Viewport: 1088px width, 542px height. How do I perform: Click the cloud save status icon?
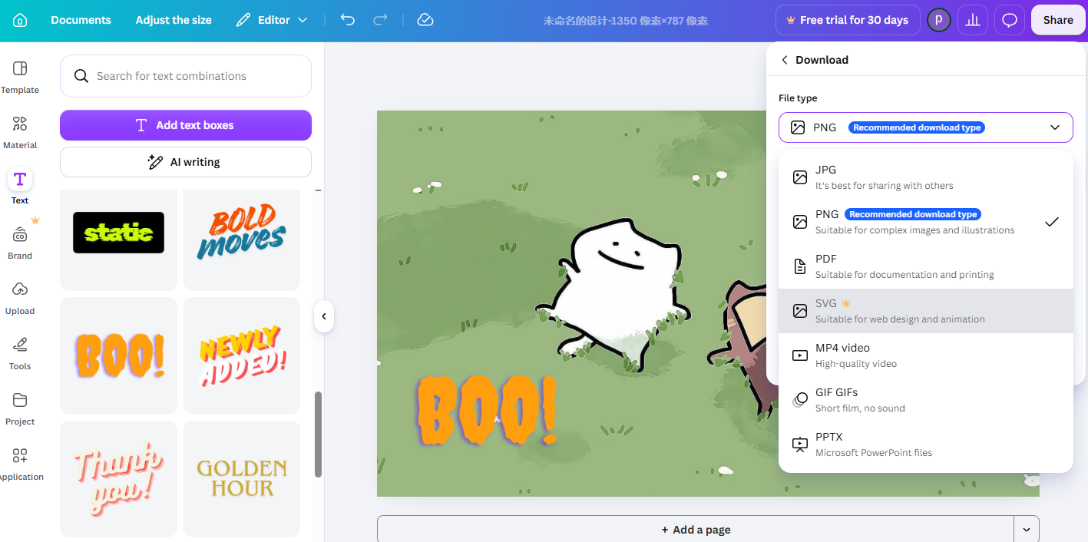425,20
